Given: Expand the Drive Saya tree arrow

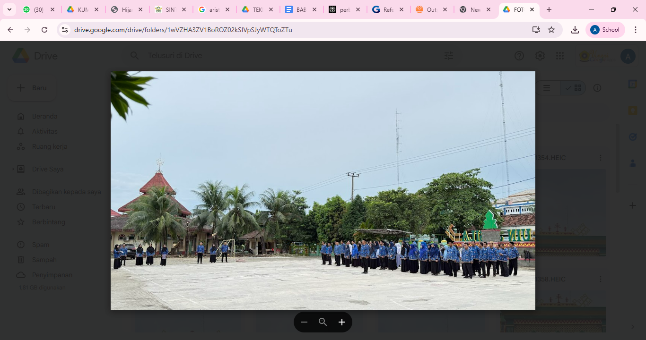Looking at the screenshot, I should tap(13, 169).
